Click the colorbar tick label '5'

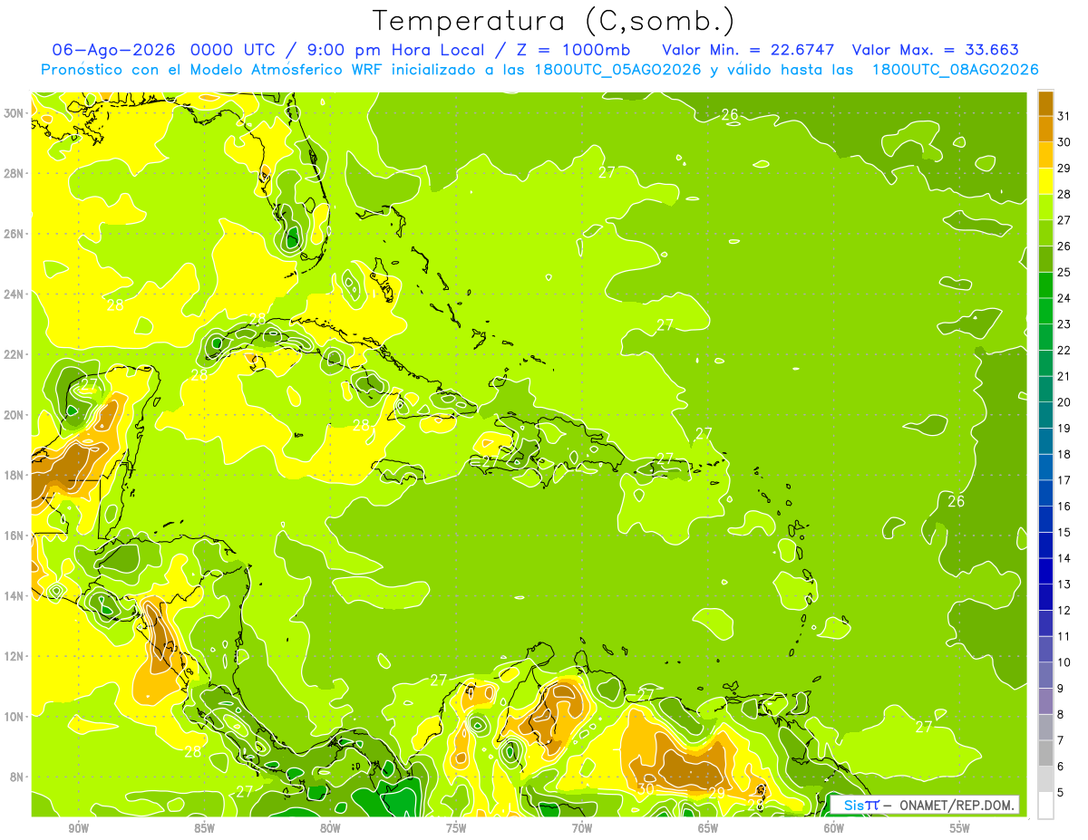pos(1061,792)
